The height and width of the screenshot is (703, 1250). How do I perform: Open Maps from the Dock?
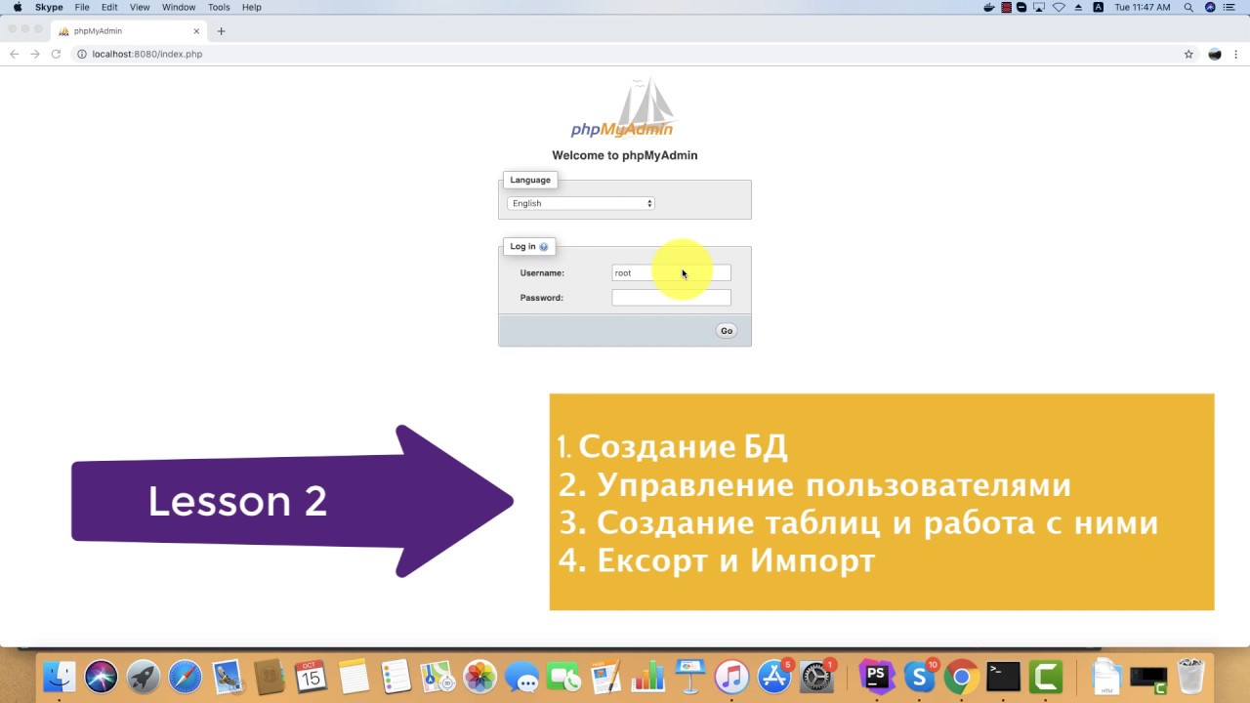pyautogui.click(x=437, y=677)
